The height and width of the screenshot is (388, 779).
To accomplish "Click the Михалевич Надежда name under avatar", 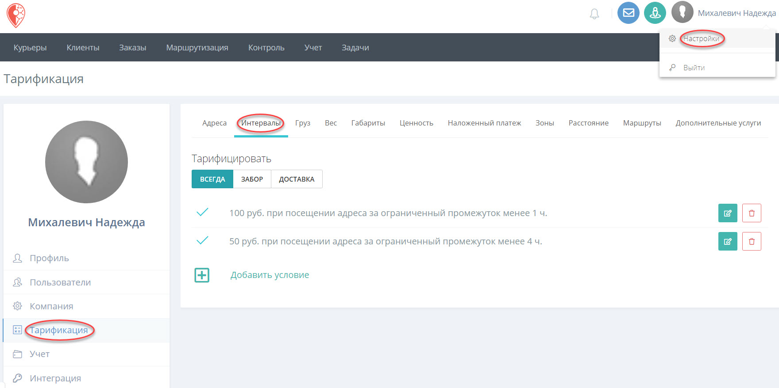I will (86, 222).
